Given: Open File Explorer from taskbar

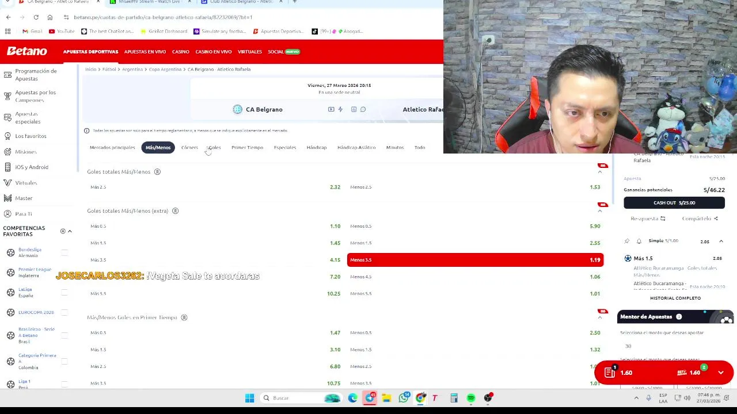Looking at the screenshot, I should click(x=386, y=398).
